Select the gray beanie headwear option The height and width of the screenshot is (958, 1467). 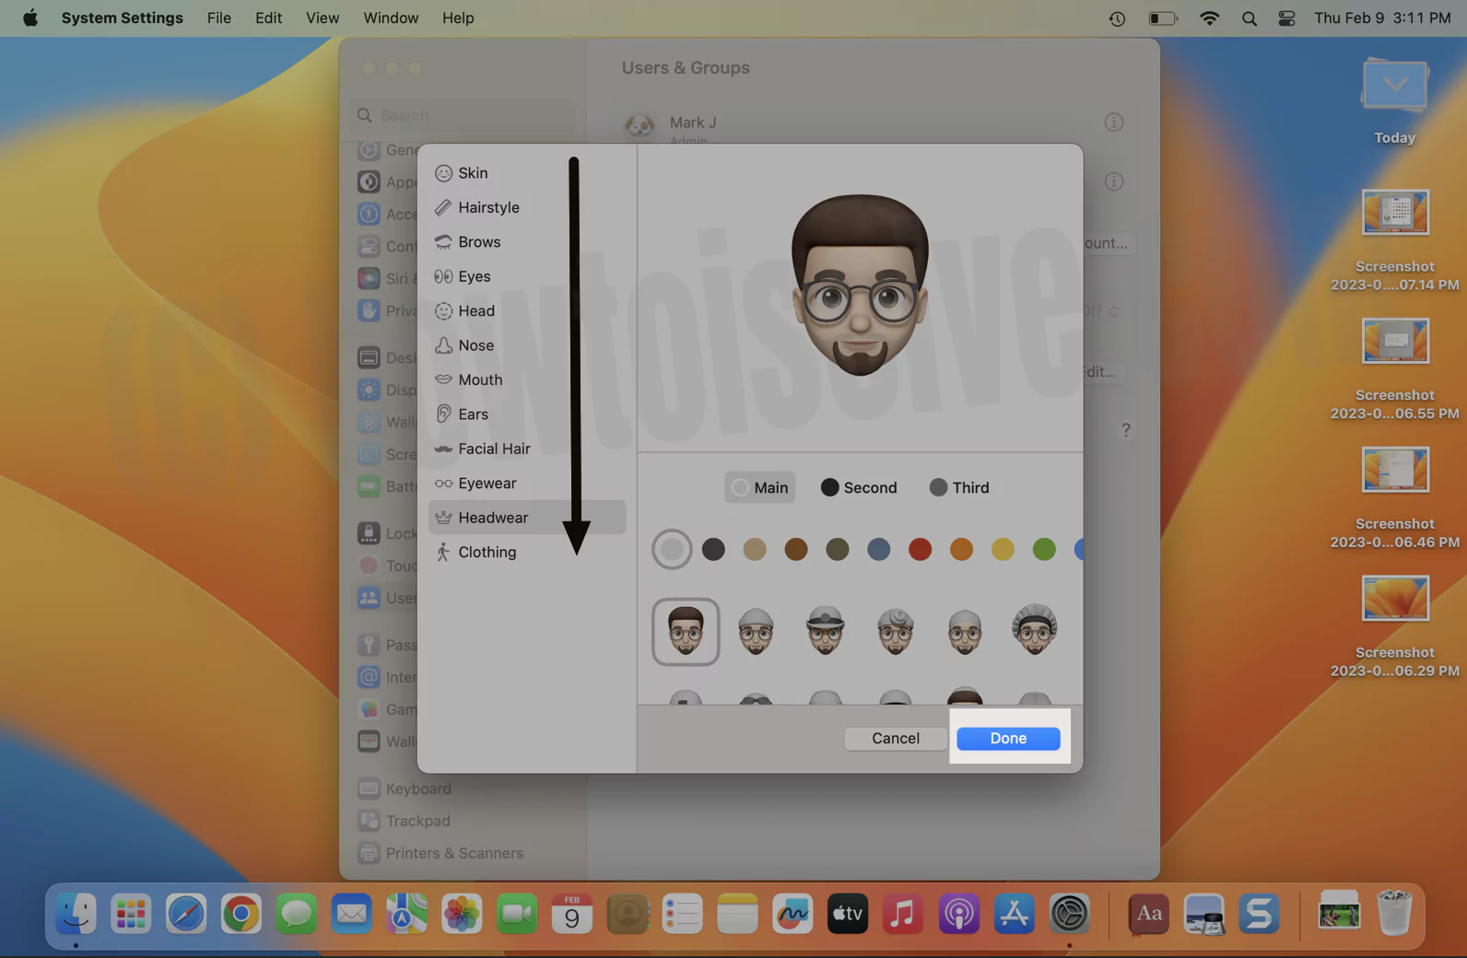point(756,632)
